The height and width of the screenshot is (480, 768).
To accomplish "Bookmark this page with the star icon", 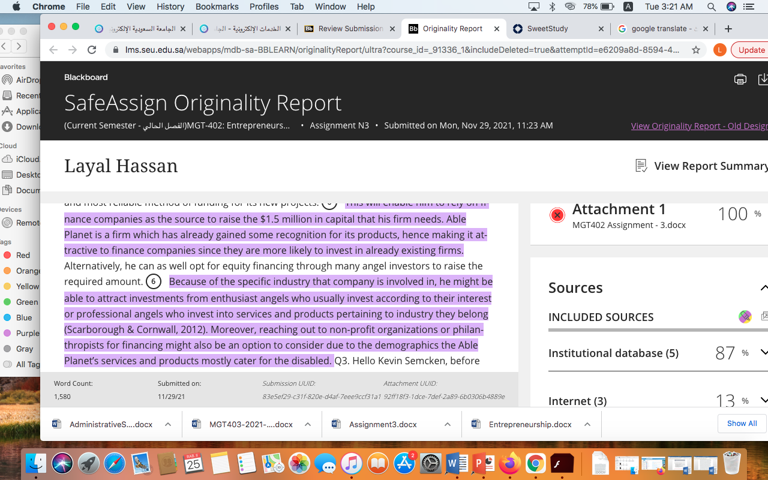I will click(696, 50).
